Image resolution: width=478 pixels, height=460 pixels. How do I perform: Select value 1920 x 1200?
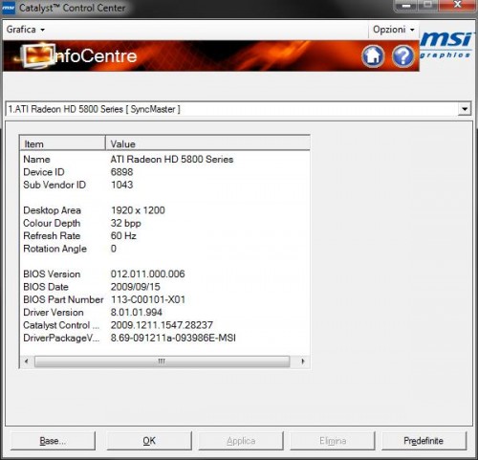click(x=138, y=210)
